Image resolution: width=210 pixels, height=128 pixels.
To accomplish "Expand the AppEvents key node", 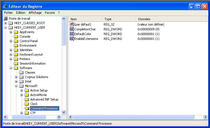I will click(x=11, y=32).
